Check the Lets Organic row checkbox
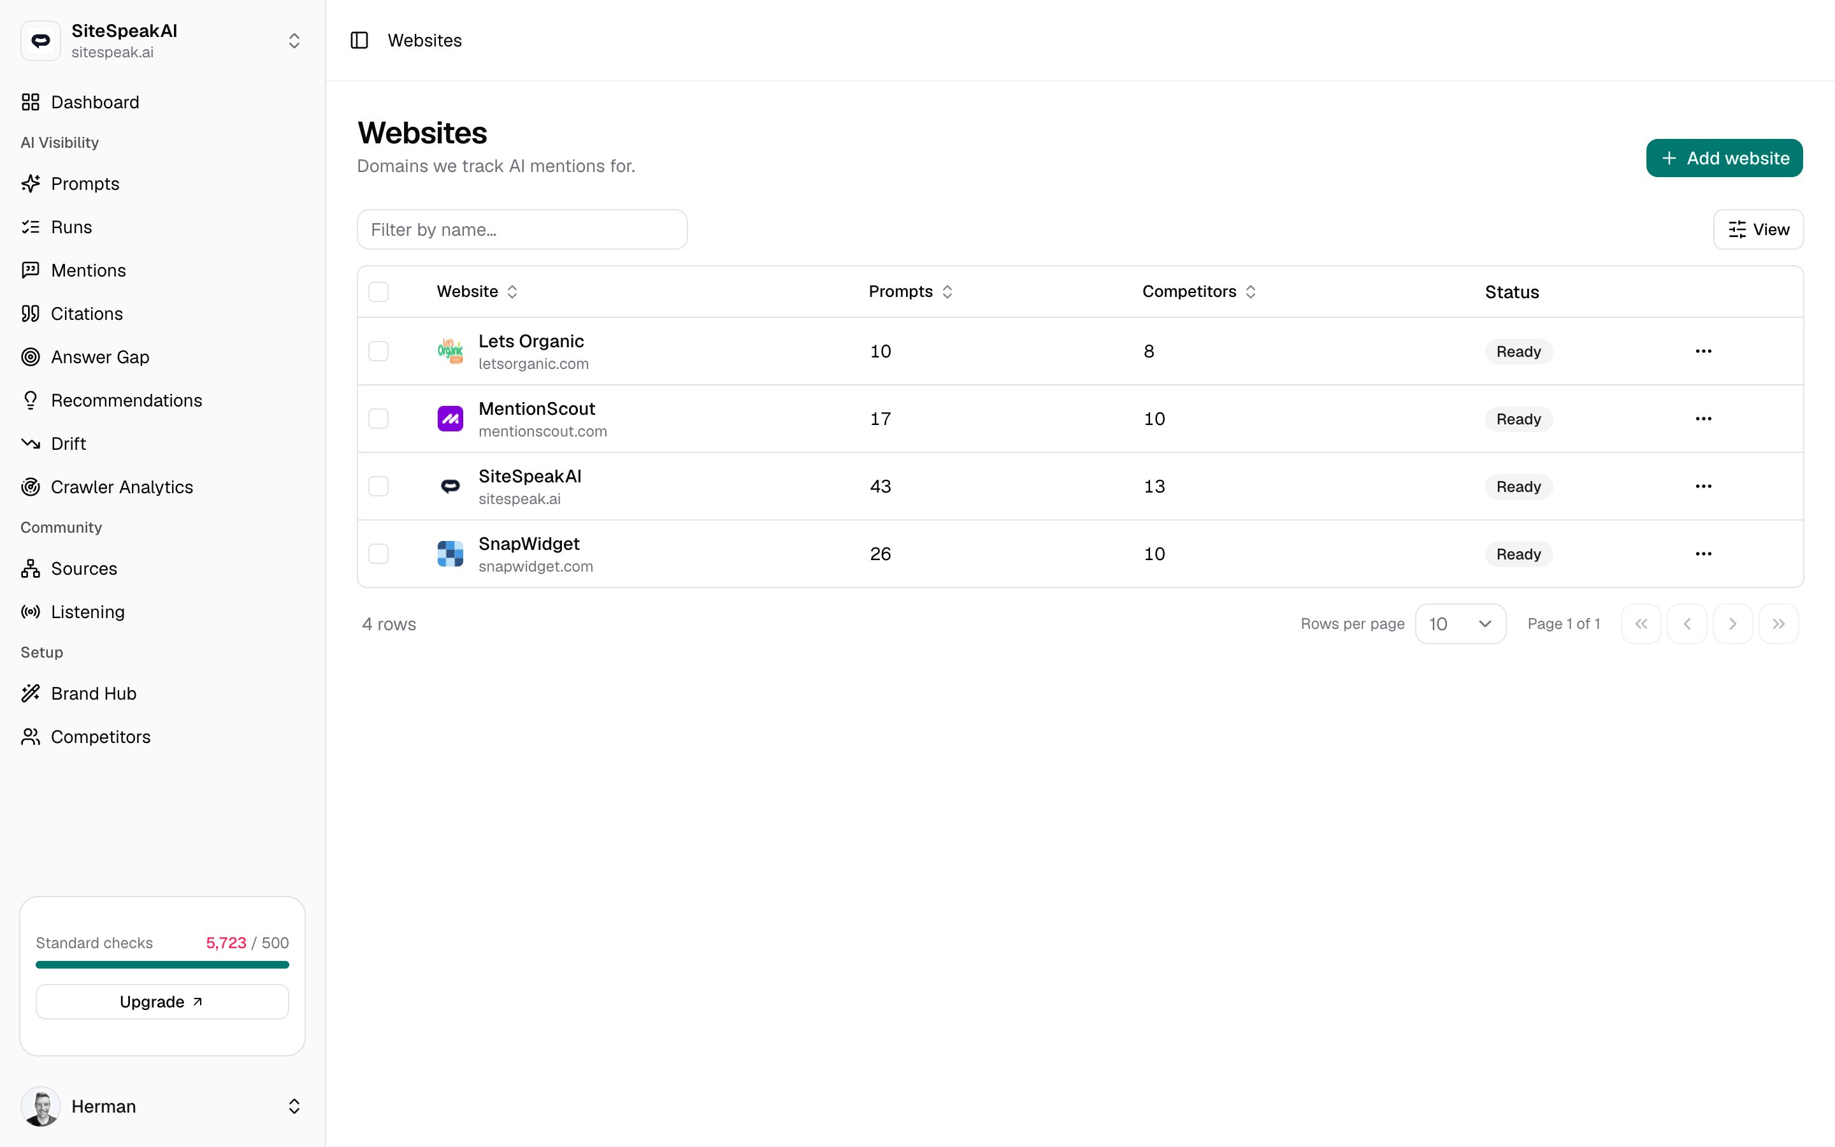Image resolution: width=1835 pixels, height=1147 pixels. 378,351
